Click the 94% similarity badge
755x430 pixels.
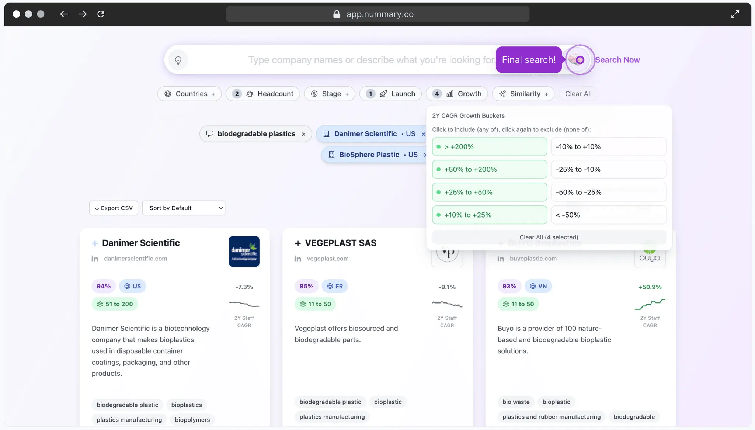pos(104,286)
